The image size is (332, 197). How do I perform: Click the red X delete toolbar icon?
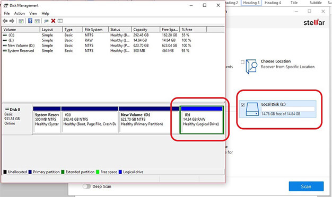click(x=53, y=21)
